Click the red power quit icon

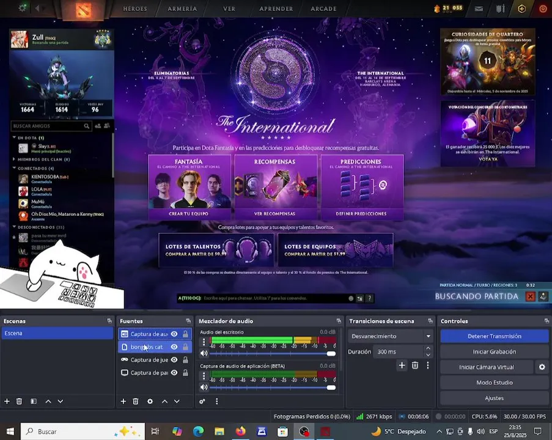click(x=543, y=9)
